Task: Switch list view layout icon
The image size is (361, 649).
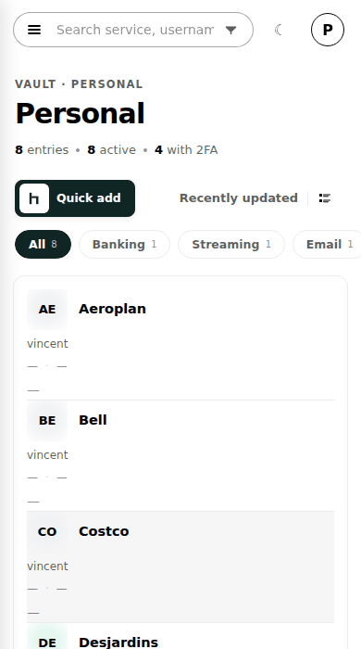Action: 325,198
